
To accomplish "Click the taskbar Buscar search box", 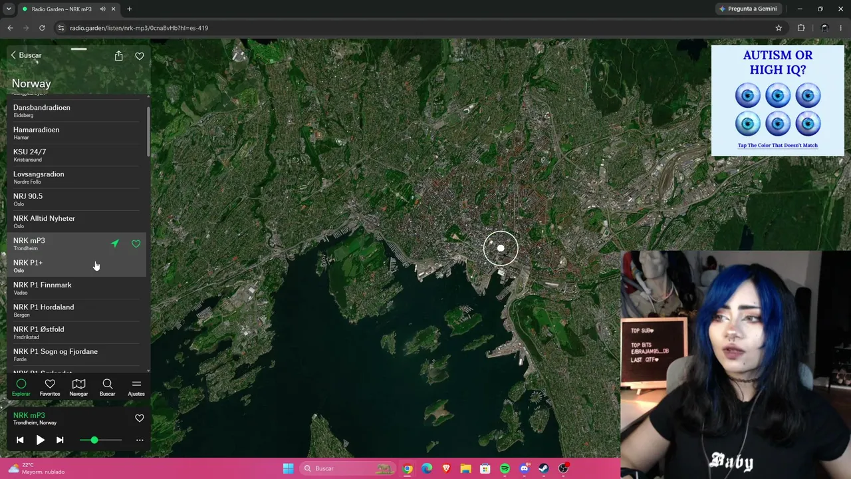I will pos(347,468).
